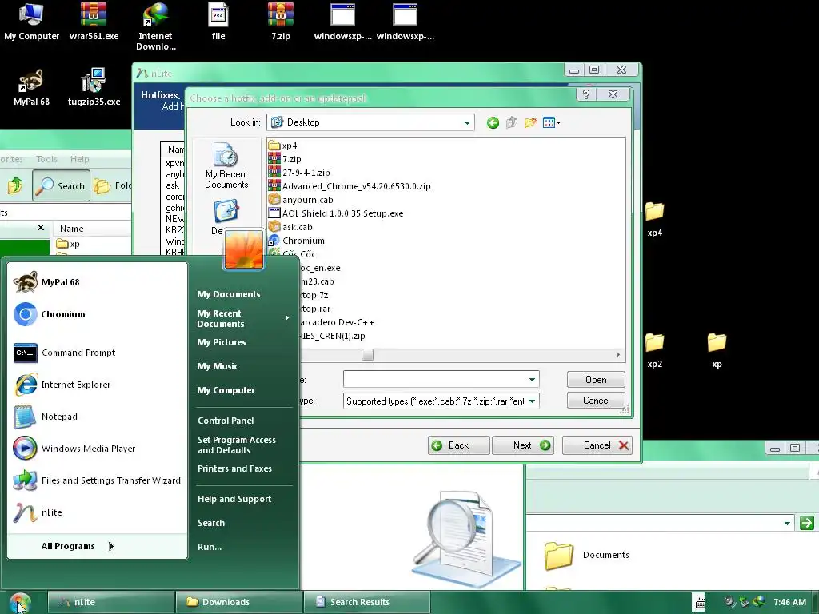Click the file name input field
Image resolution: width=819 pixels, height=614 pixels.
[434, 380]
